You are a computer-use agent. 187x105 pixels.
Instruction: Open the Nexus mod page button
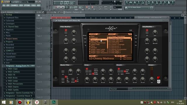[85, 39]
